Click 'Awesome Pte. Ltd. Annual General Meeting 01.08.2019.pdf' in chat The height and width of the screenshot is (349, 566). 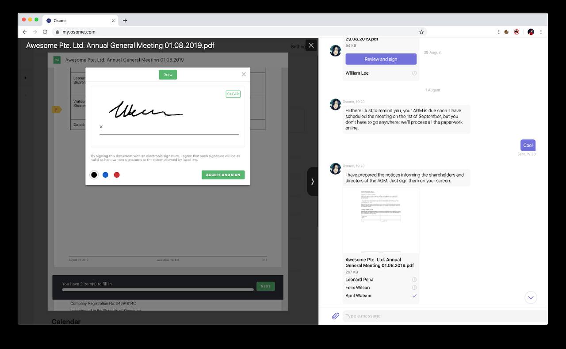pos(379,262)
